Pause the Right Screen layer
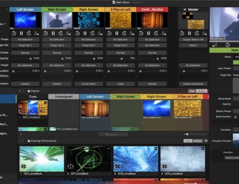 click(85, 33)
